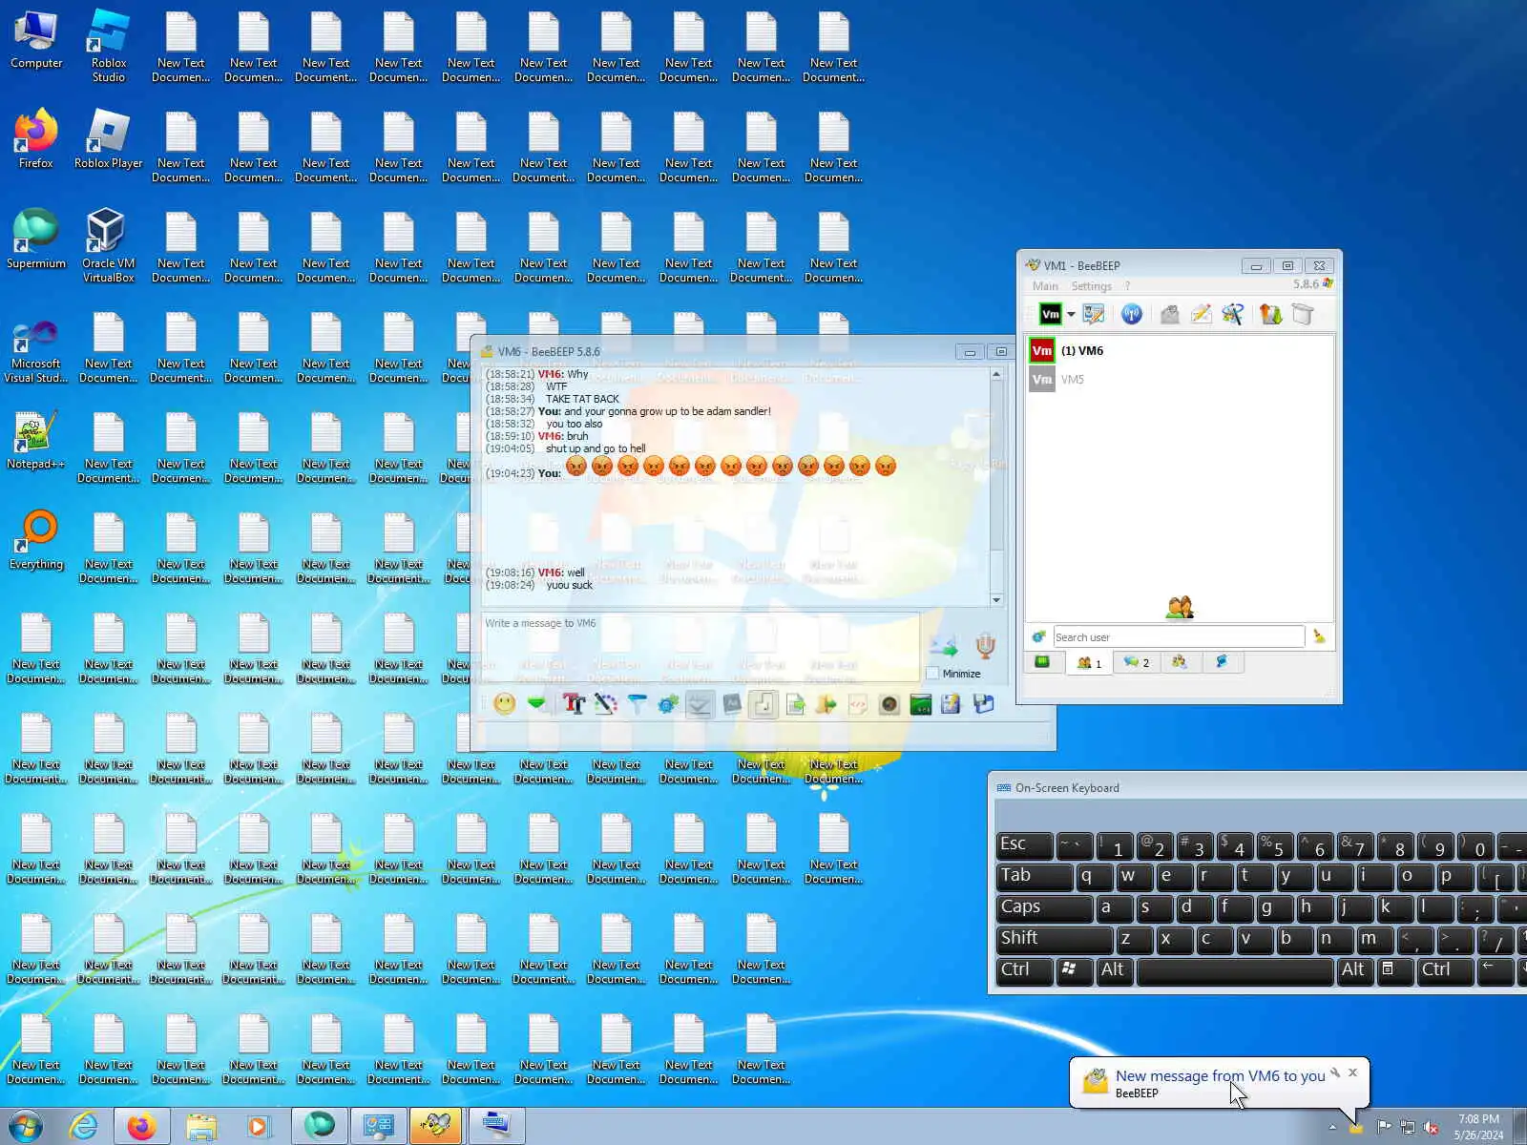The image size is (1527, 1145).
Task: Open Windows Explorer folder on taskbar
Action: point(201,1127)
